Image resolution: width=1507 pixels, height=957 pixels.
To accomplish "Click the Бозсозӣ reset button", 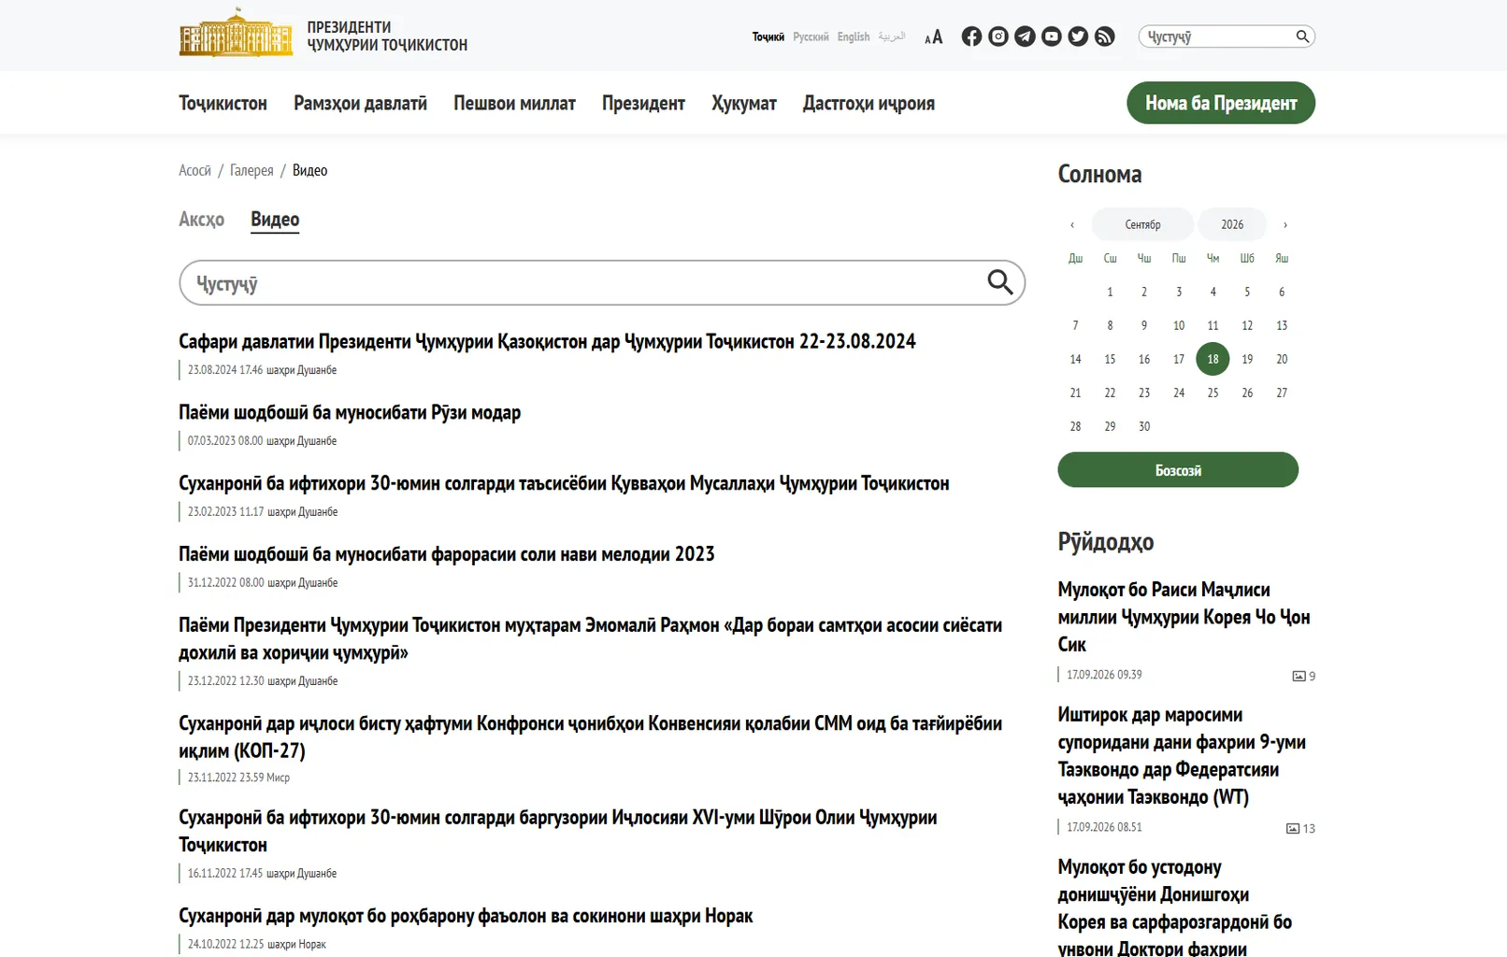I will tap(1178, 470).
